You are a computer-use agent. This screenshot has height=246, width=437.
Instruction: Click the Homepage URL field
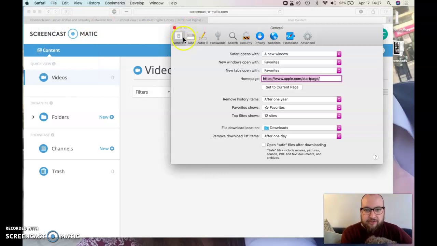click(x=302, y=79)
